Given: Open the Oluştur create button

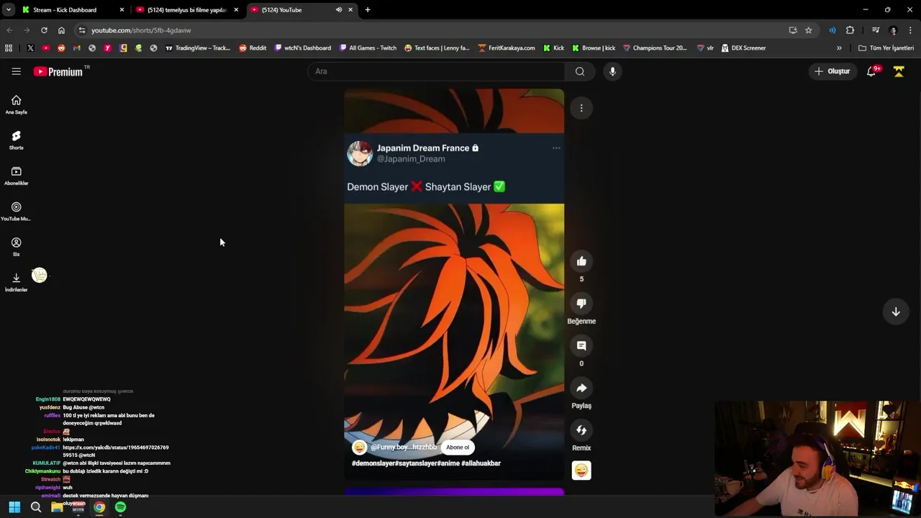Looking at the screenshot, I should [832, 71].
